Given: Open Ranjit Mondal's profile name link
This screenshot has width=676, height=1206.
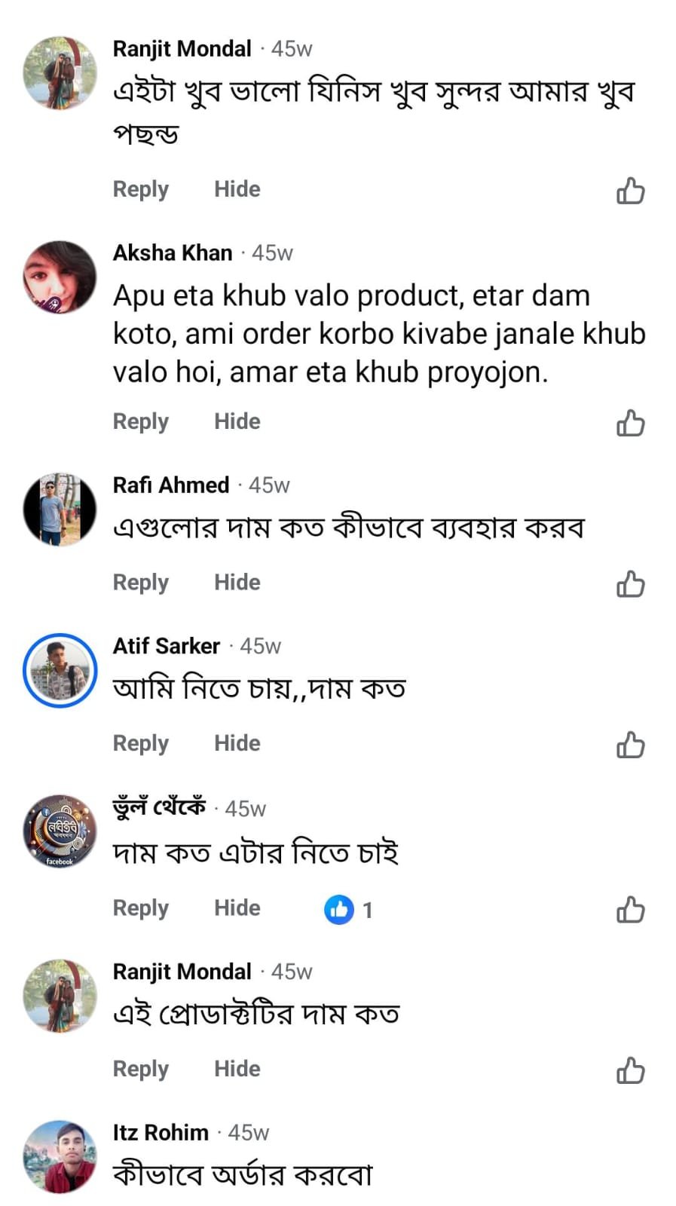Looking at the screenshot, I should coord(182,49).
